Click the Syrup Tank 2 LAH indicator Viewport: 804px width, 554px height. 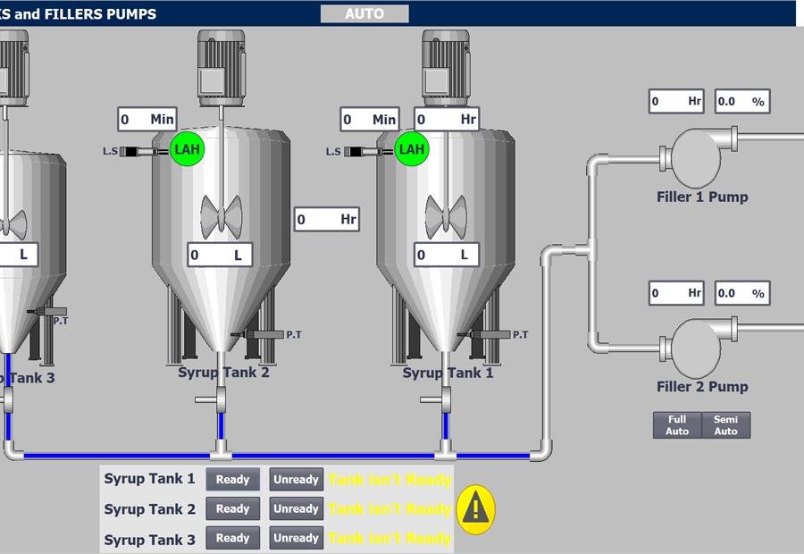point(188,148)
